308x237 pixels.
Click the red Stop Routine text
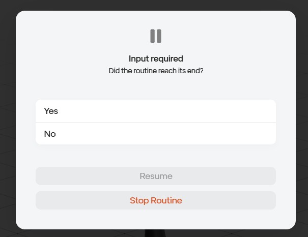(x=156, y=200)
